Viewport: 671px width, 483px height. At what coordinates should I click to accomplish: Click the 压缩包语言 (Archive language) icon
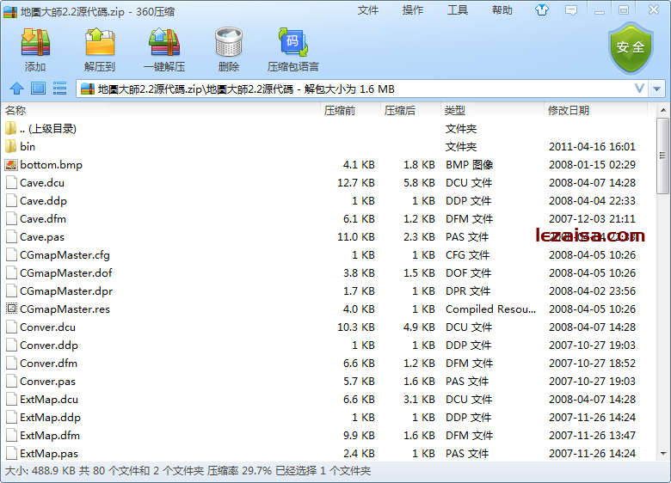tap(293, 43)
